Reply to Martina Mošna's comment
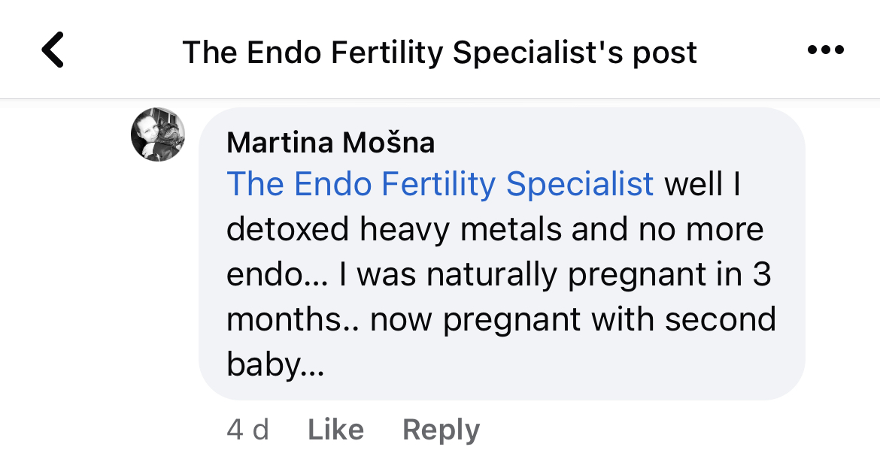Viewport: 880px width, 459px height. point(441,430)
